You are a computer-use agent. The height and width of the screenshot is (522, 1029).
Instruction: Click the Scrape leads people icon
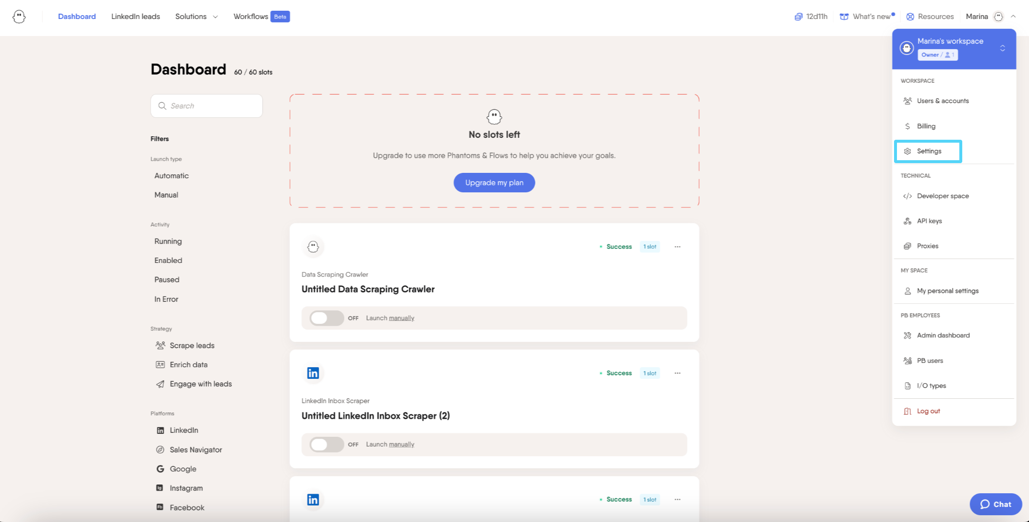(x=160, y=345)
